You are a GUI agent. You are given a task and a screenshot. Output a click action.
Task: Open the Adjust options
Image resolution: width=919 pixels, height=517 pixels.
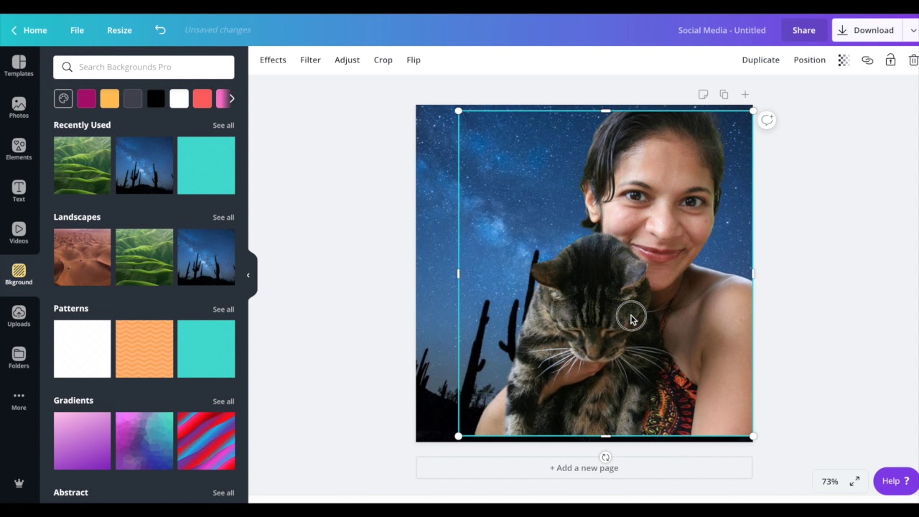coord(347,60)
